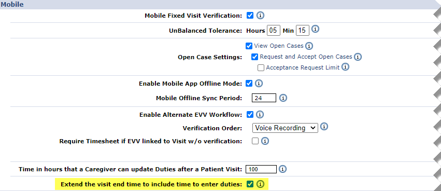Click the UnBalanced Tolerance Hours field
This screenshot has height=191, width=441.
tap(274, 30)
